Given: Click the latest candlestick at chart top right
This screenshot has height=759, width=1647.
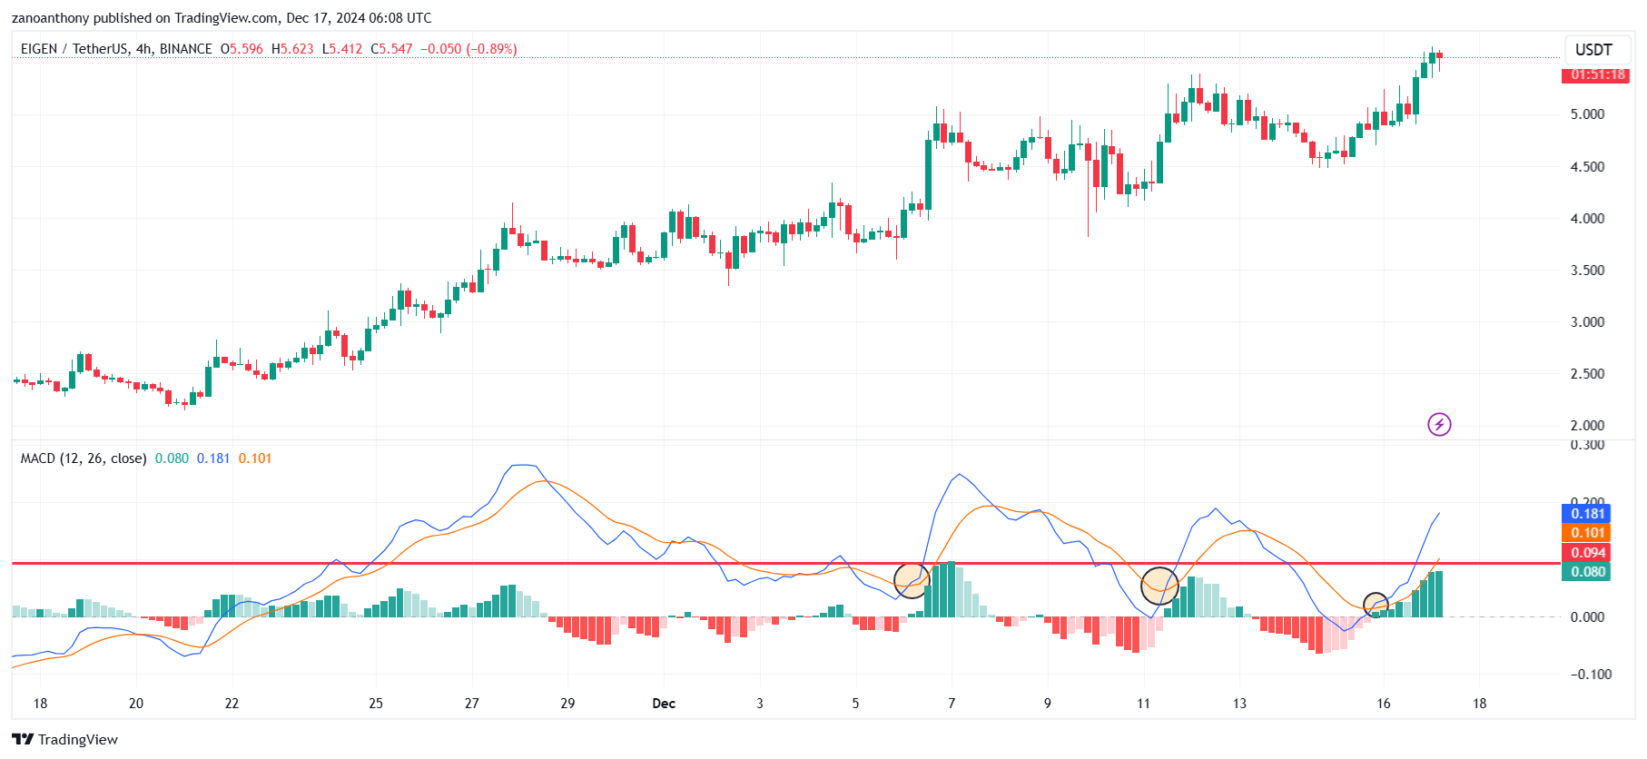Looking at the screenshot, I should pyautogui.click(x=1439, y=56).
